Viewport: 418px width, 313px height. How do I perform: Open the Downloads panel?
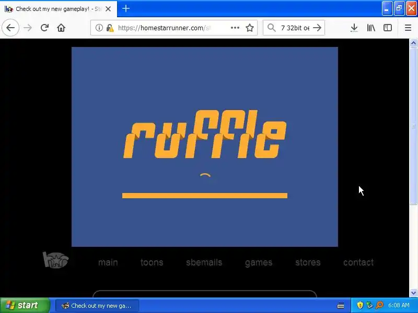pos(354,28)
